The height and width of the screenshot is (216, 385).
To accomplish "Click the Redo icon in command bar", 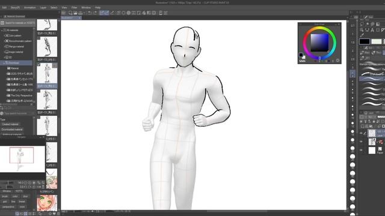I will 95,13.
